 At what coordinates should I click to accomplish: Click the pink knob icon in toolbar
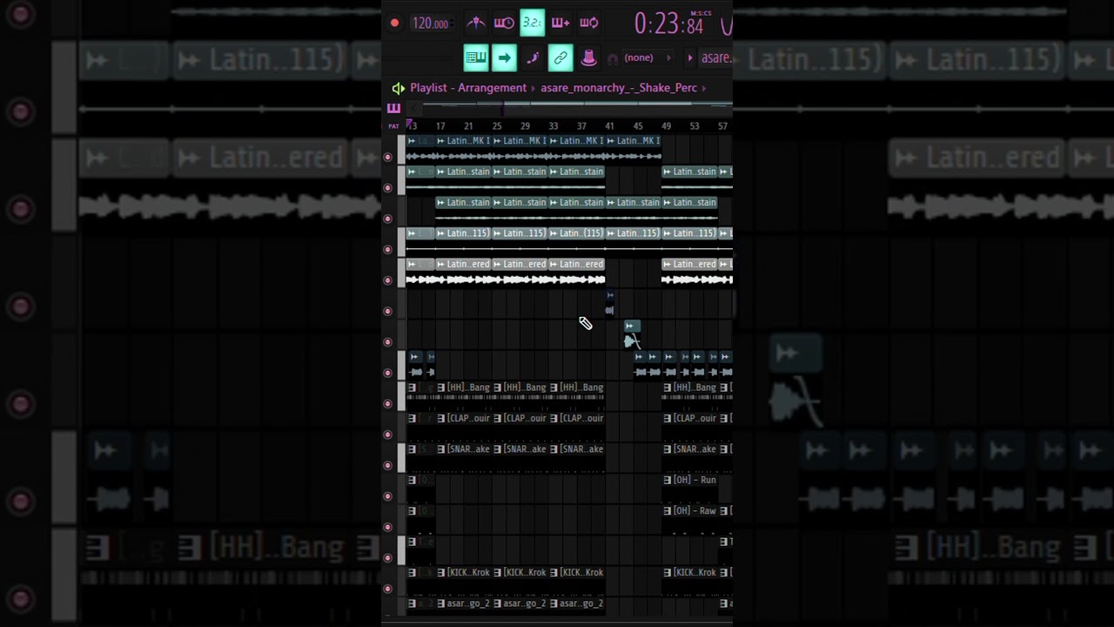[589, 57]
